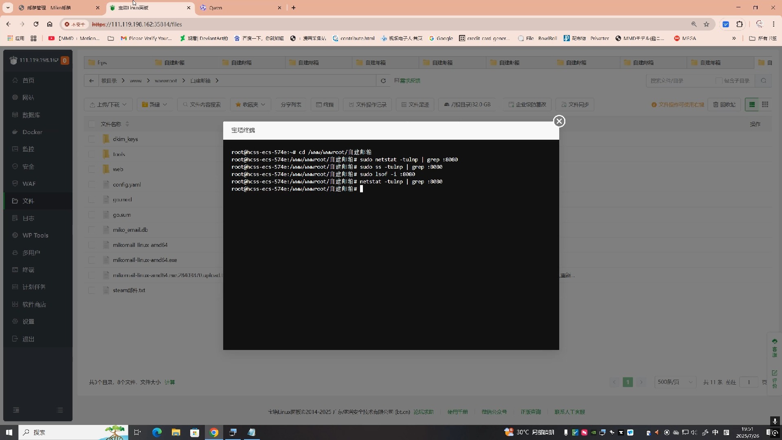This screenshot has width=782, height=440.
Task: Go back to the parent directory
Action: (91, 81)
